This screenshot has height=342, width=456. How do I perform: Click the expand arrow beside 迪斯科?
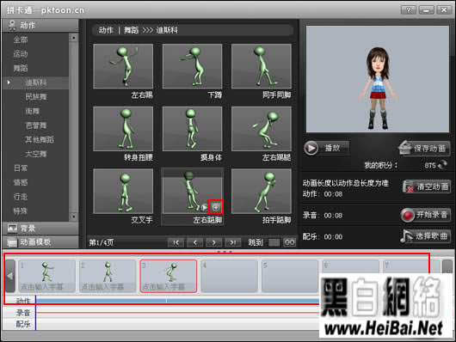(x=9, y=82)
